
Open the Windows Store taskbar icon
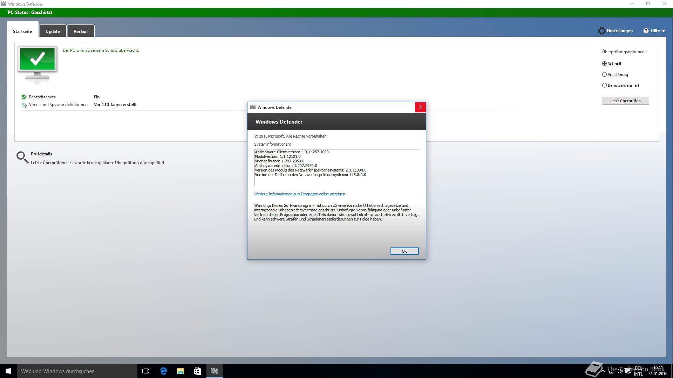coord(197,371)
